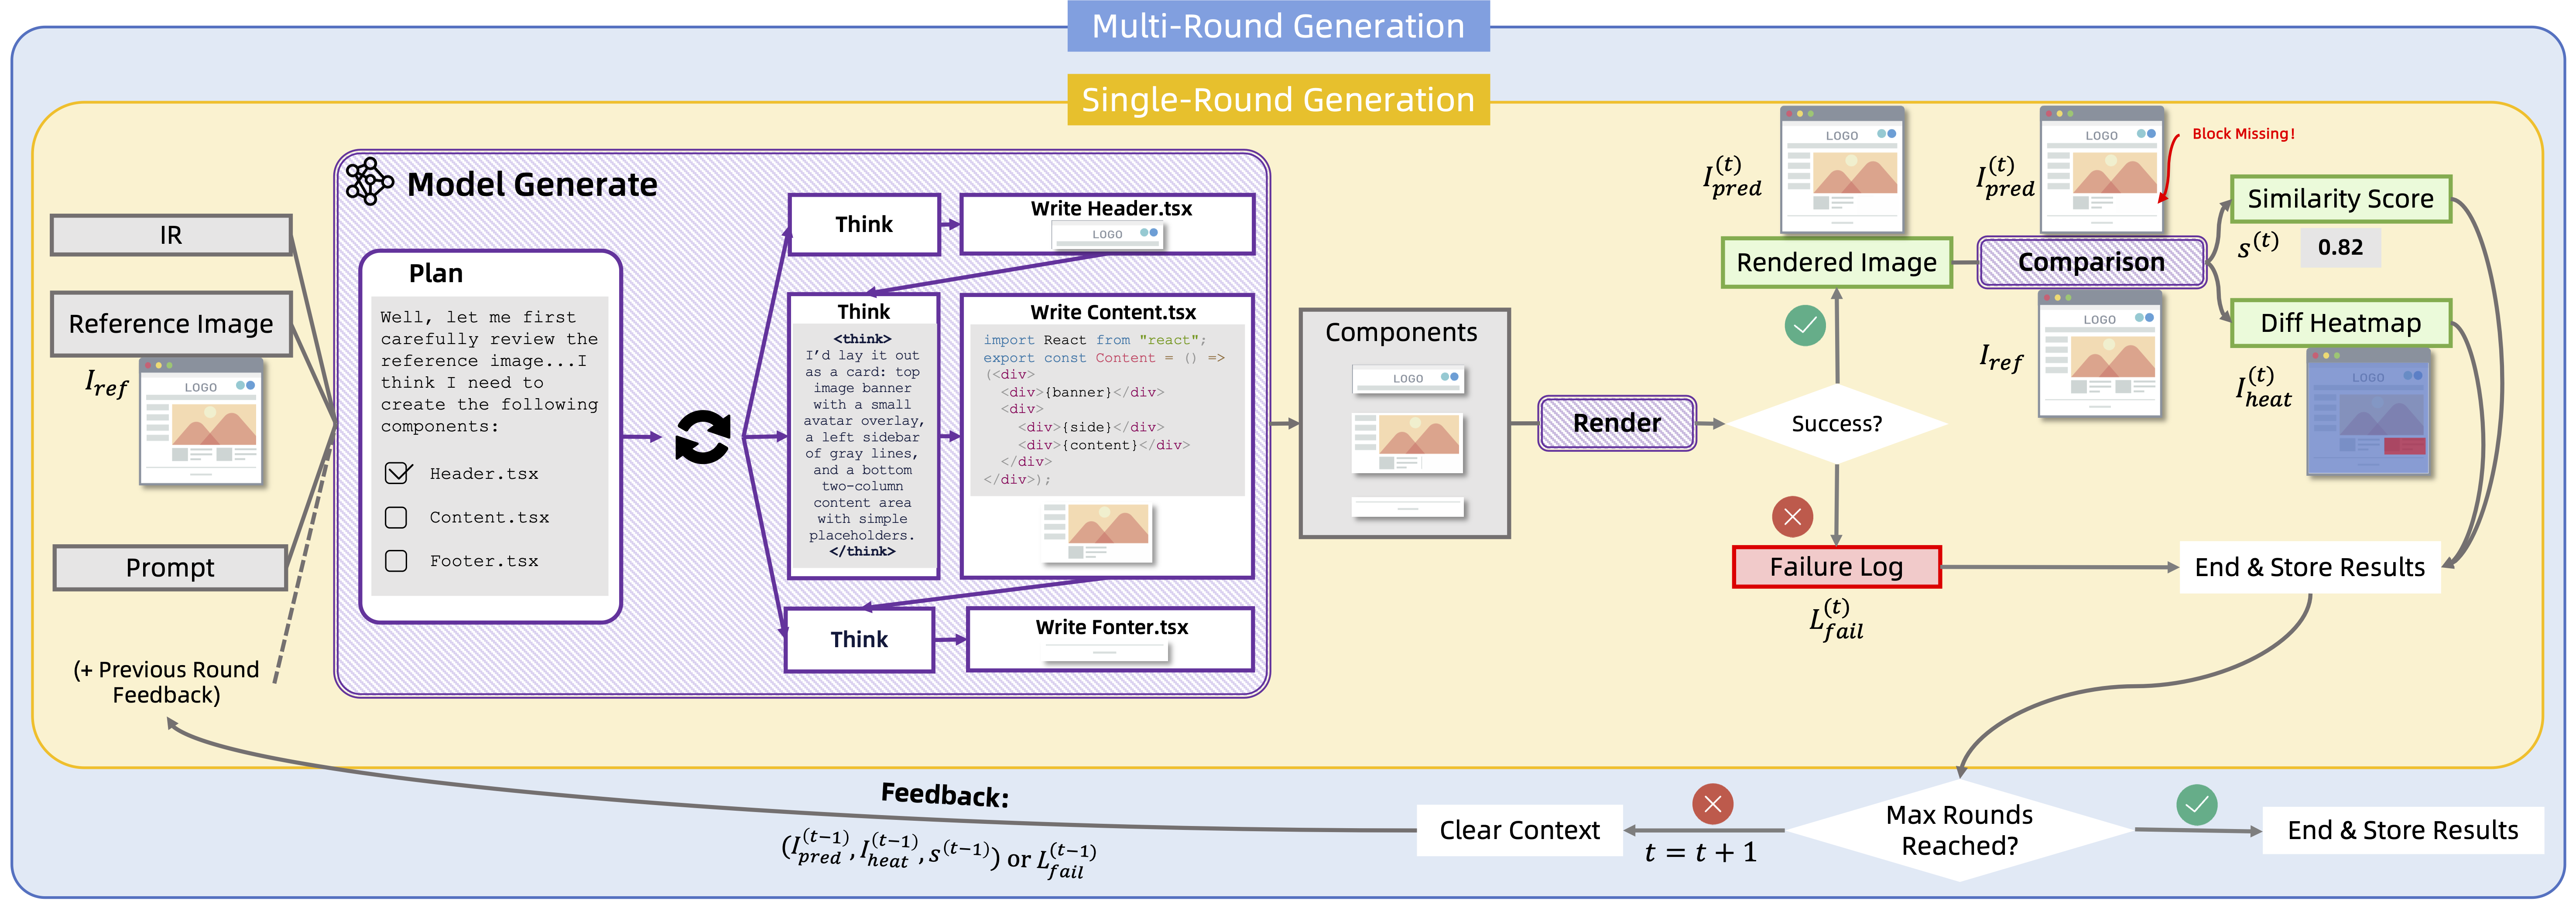Image resolution: width=2576 pixels, height=901 pixels.
Task: Open the predicted image thumbnail above Rendered Image
Action: pos(1842,170)
